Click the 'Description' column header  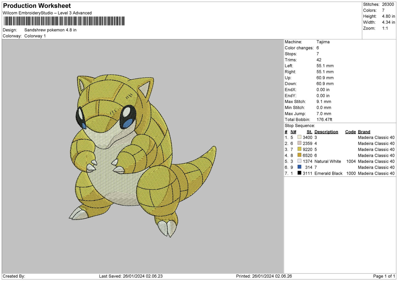click(326, 132)
